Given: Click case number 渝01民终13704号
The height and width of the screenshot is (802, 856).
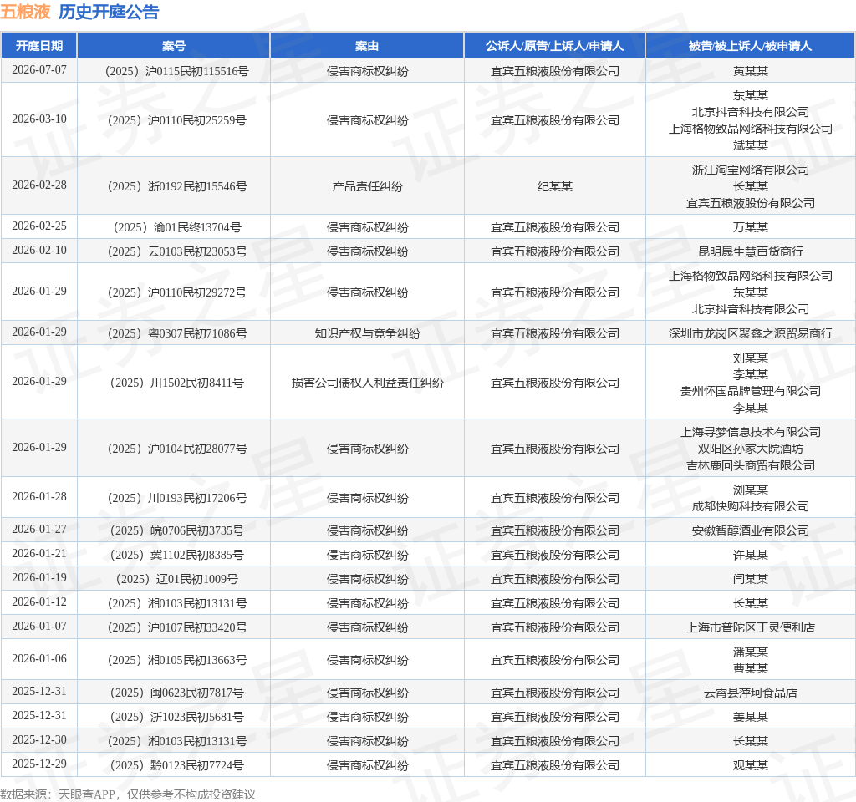Looking at the screenshot, I should pyautogui.click(x=177, y=227).
